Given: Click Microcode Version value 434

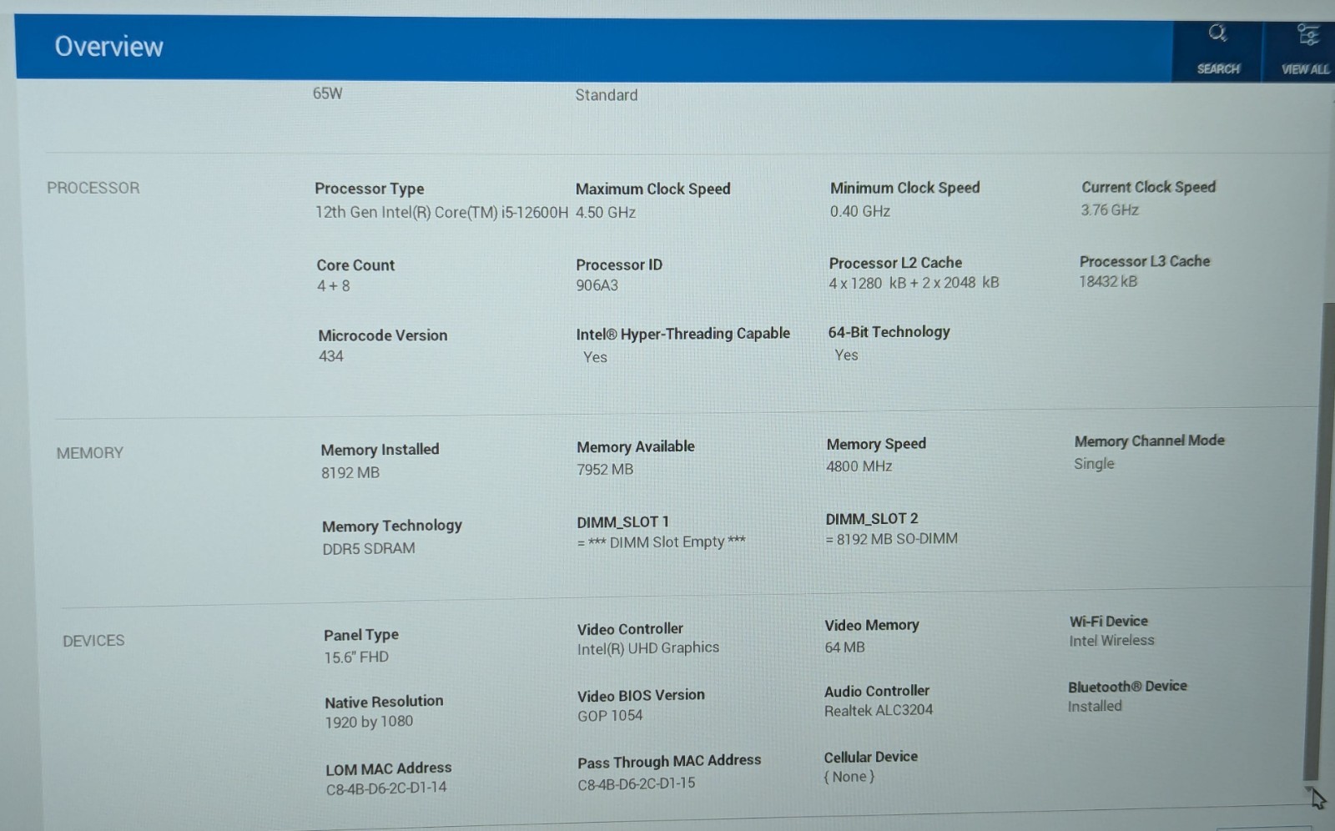Looking at the screenshot, I should tap(330, 356).
